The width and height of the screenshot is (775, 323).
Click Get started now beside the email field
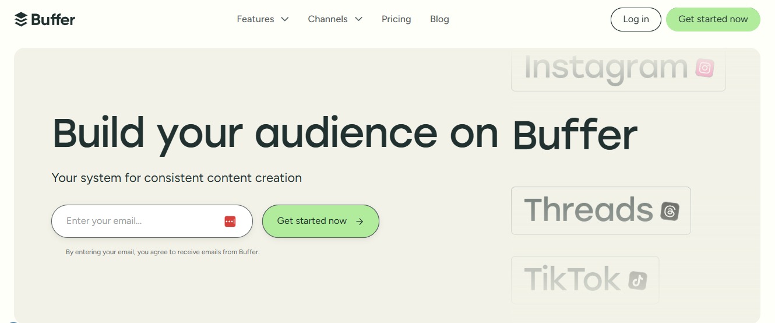[312, 221]
